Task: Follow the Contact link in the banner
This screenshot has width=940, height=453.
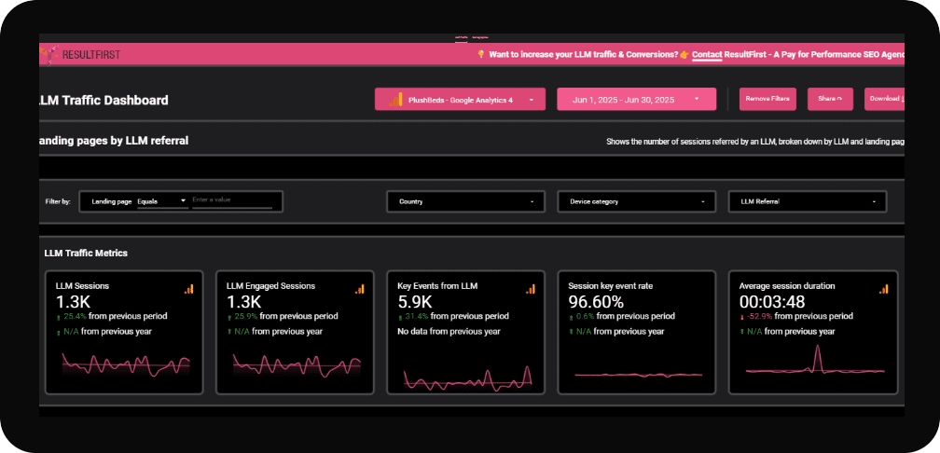Action: [708, 55]
